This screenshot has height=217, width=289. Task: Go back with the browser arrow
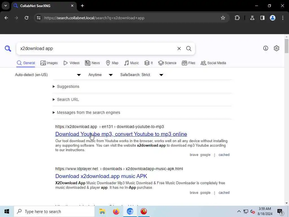[x=6, y=18]
